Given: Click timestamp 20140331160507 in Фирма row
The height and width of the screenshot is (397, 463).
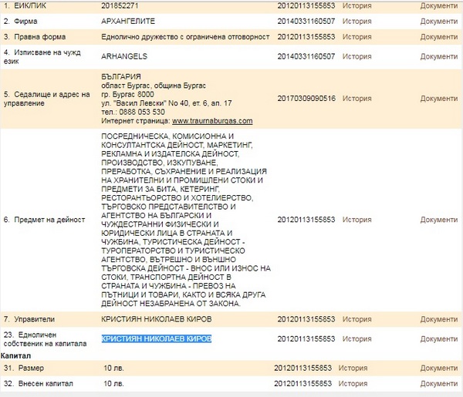Looking at the screenshot, I should tap(306, 22).
